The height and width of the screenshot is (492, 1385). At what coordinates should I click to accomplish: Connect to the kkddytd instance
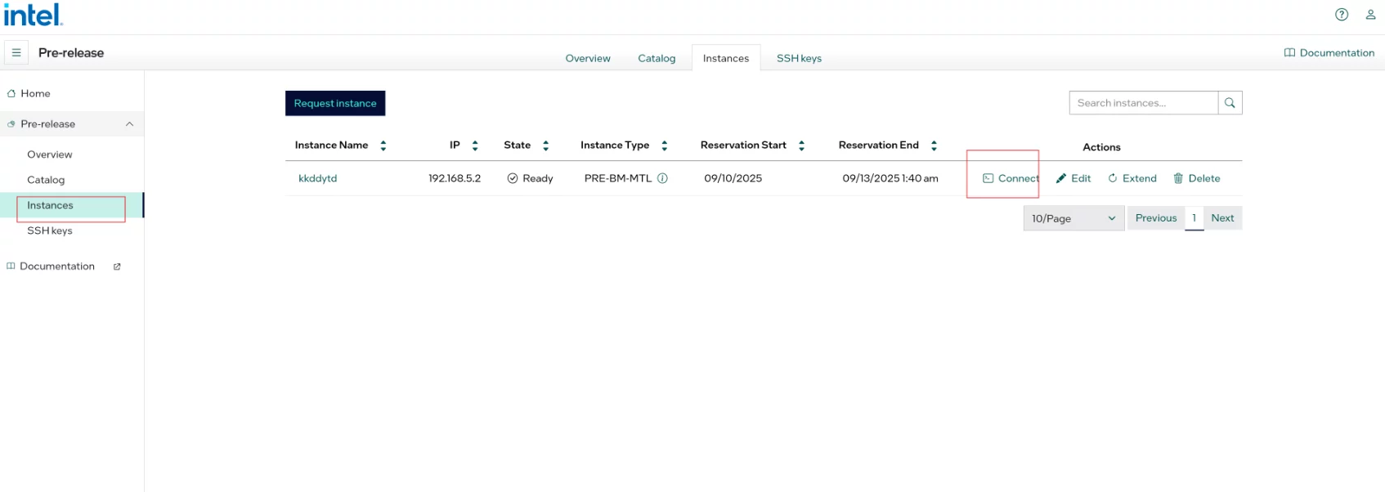(x=1011, y=178)
